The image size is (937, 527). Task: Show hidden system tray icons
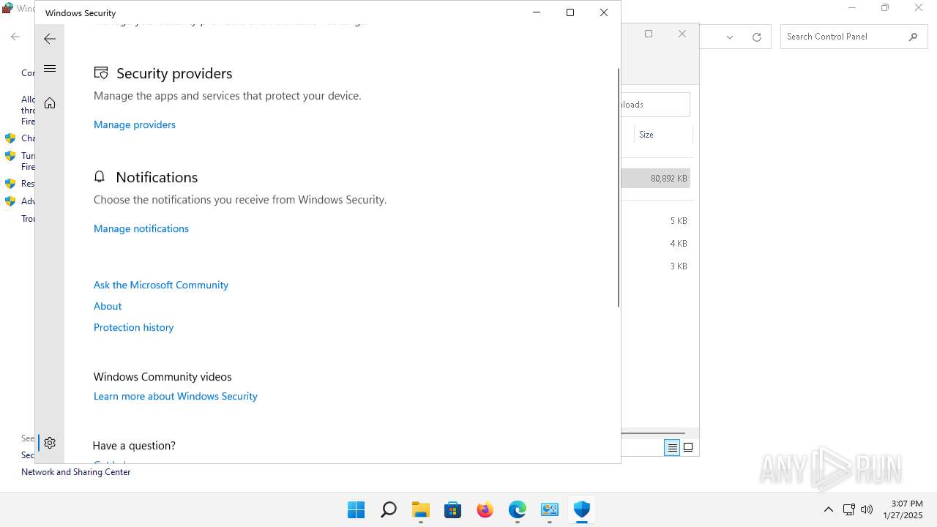click(829, 509)
